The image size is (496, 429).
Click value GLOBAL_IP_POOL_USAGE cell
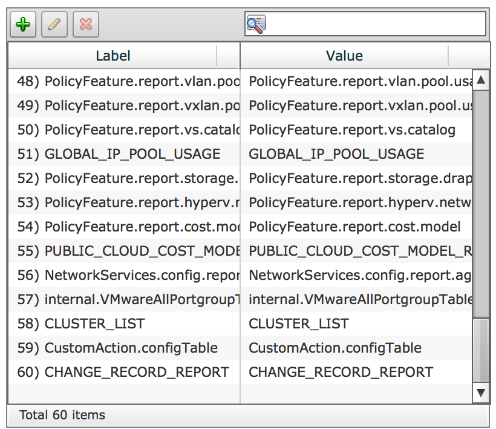356,154
